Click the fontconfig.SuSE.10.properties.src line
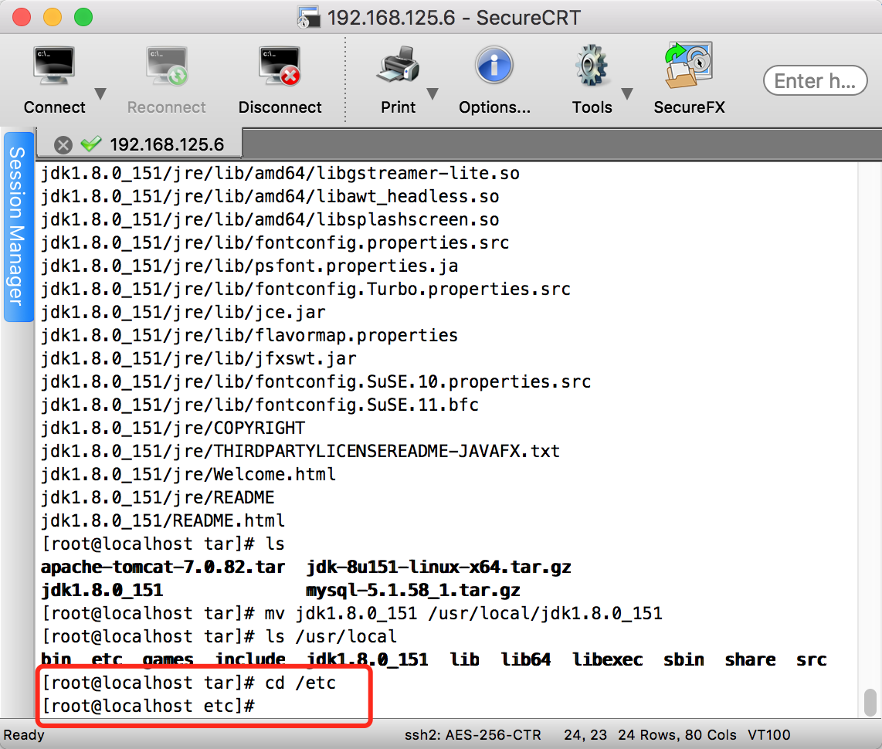The image size is (882, 749). pos(316,381)
